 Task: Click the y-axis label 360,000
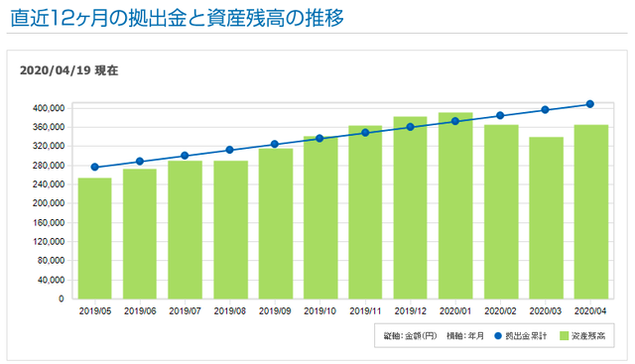click(x=49, y=127)
